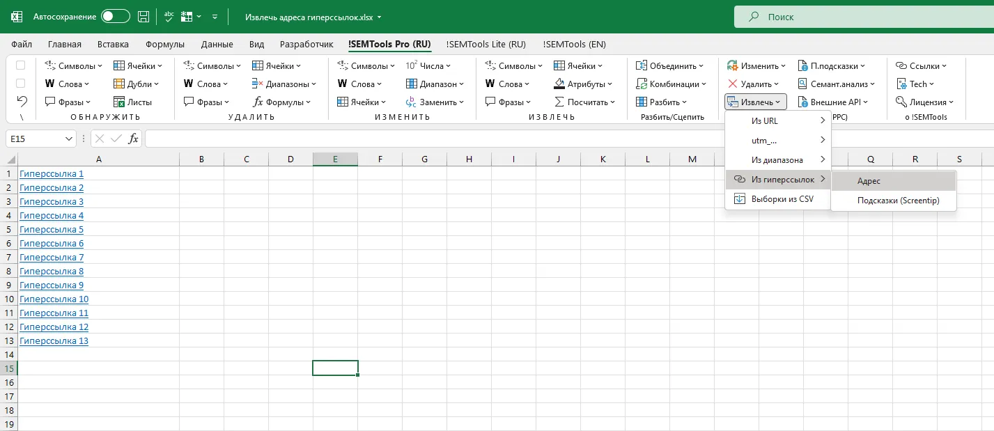Click the Excel logo icon in title bar
The height and width of the screenshot is (431, 994).
click(x=17, y=16)
